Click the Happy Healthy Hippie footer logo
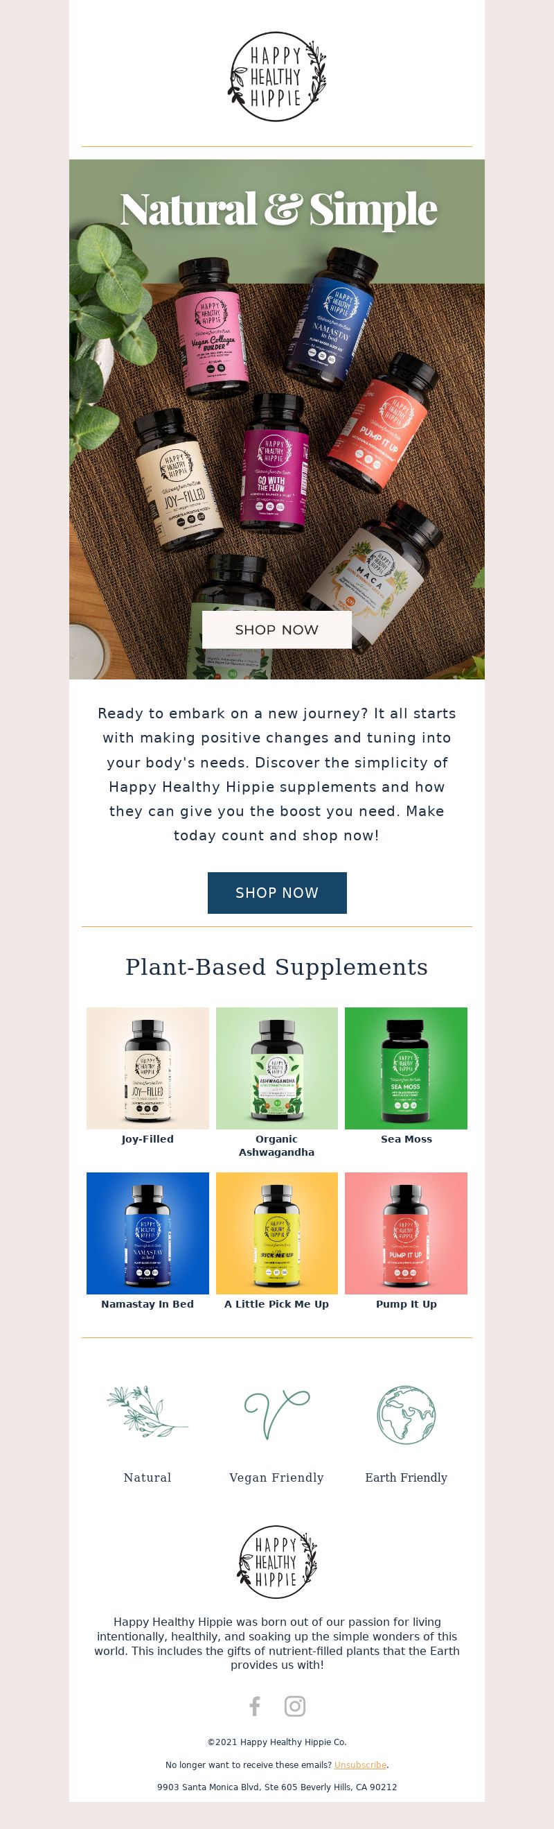Image resolution: width=554 pixels, height=1829 pixels. 276,1561
